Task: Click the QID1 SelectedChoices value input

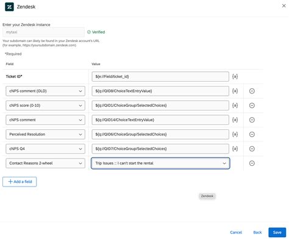Action: click(x=160, y=105)
